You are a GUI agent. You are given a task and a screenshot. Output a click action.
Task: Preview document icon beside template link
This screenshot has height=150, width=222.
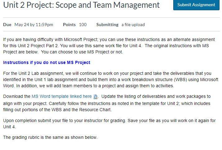[96, 97]
